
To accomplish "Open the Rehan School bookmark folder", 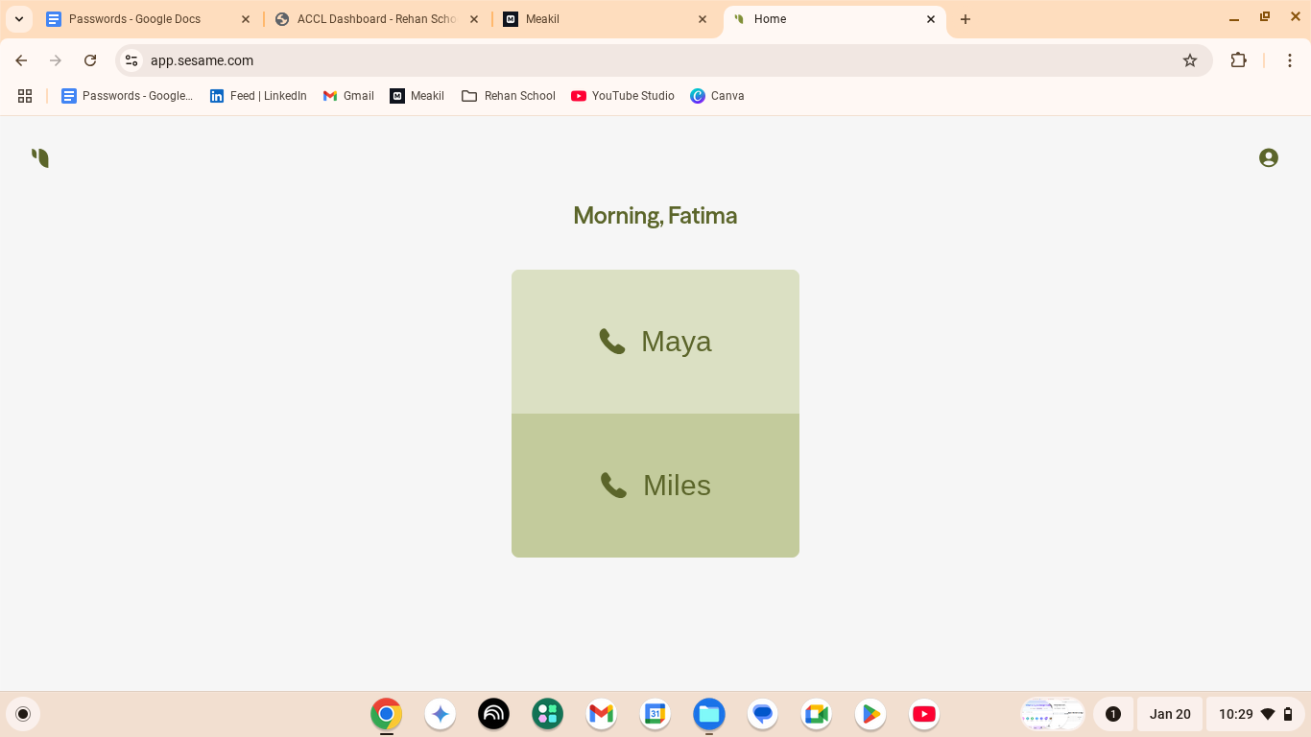I will [509, 96].
